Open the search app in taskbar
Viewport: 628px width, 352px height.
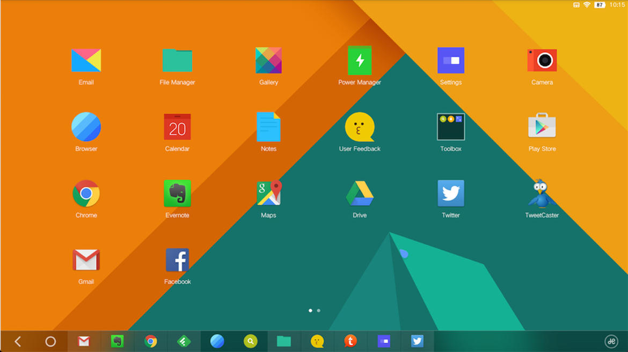[250, 341]
